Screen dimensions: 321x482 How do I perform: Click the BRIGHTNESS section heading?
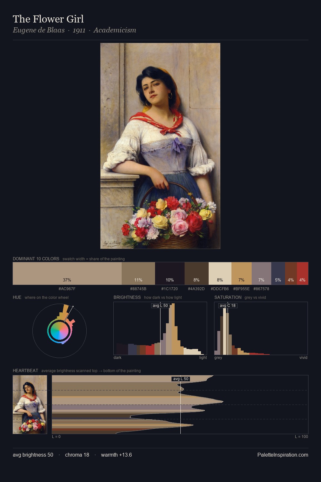tap(127, 297)
